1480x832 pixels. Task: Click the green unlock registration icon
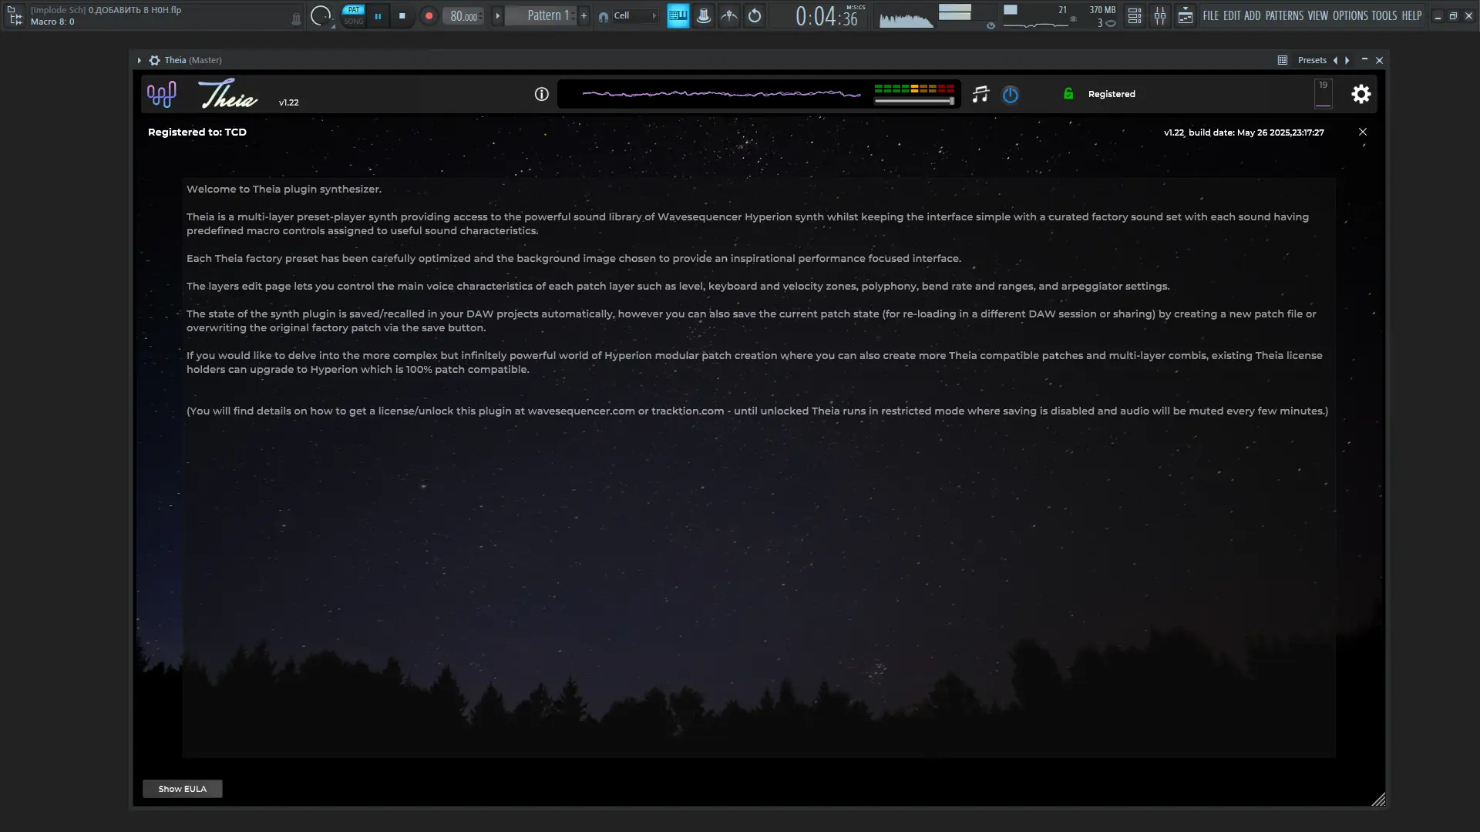click(x=1068, y=94)
